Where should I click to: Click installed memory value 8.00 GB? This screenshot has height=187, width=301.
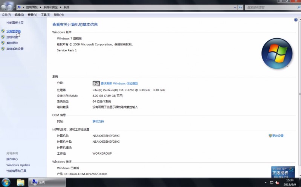[x=108, y=96]
